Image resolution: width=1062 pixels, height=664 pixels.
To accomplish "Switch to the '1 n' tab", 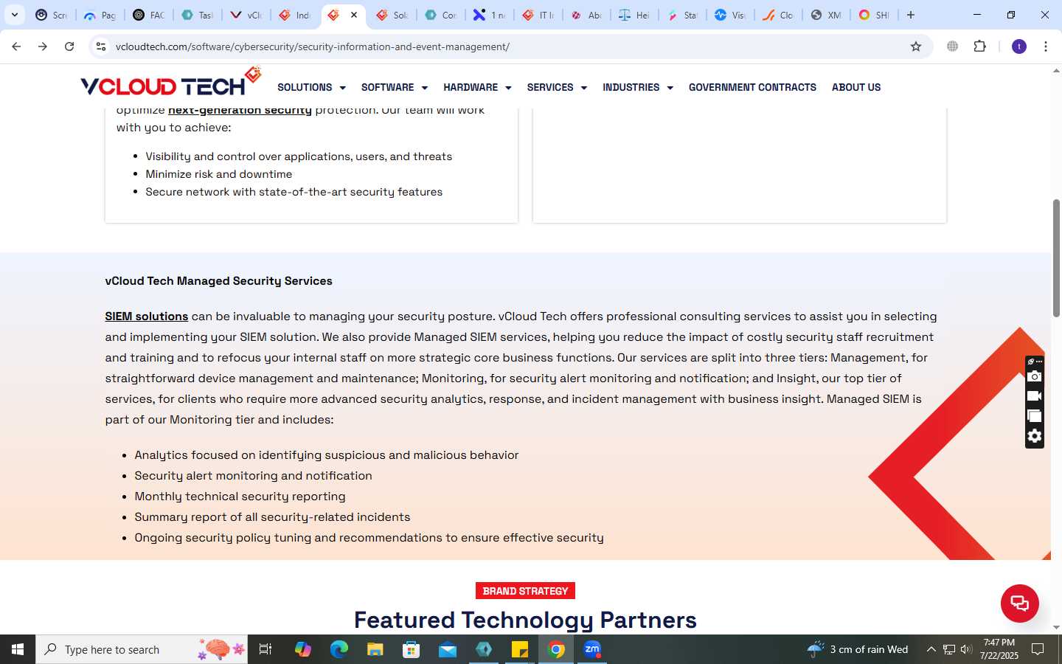I will click(490, 15).
